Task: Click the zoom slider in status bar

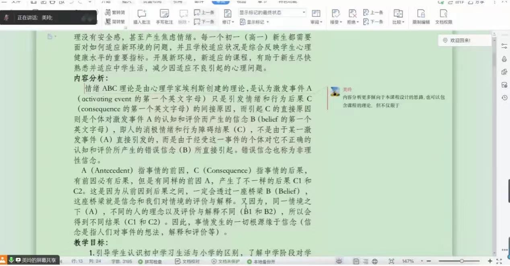Action: pos(461,261)
